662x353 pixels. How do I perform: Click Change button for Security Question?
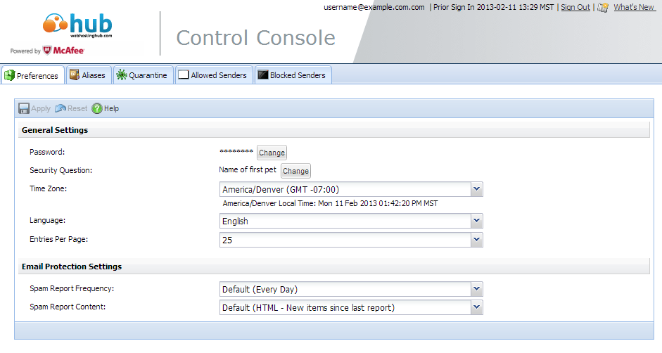click(x=295, y=171)
